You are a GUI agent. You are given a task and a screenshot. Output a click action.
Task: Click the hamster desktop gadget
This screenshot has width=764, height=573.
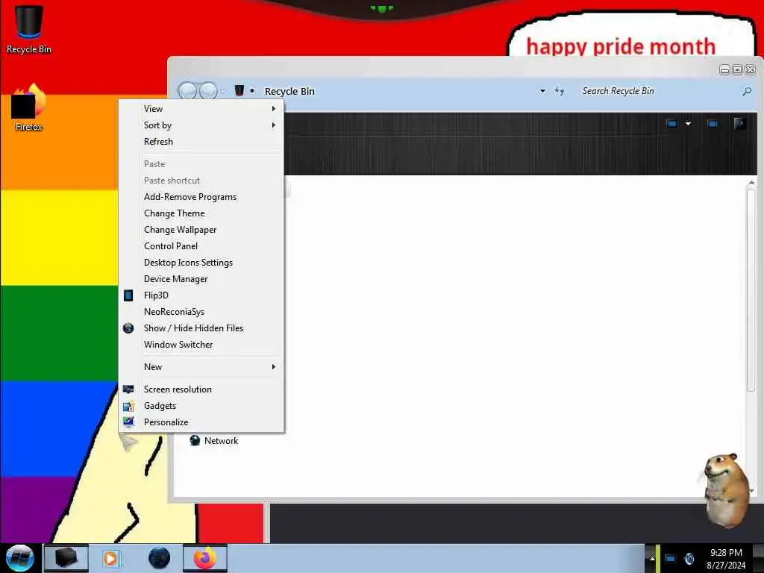coord(725,489)
